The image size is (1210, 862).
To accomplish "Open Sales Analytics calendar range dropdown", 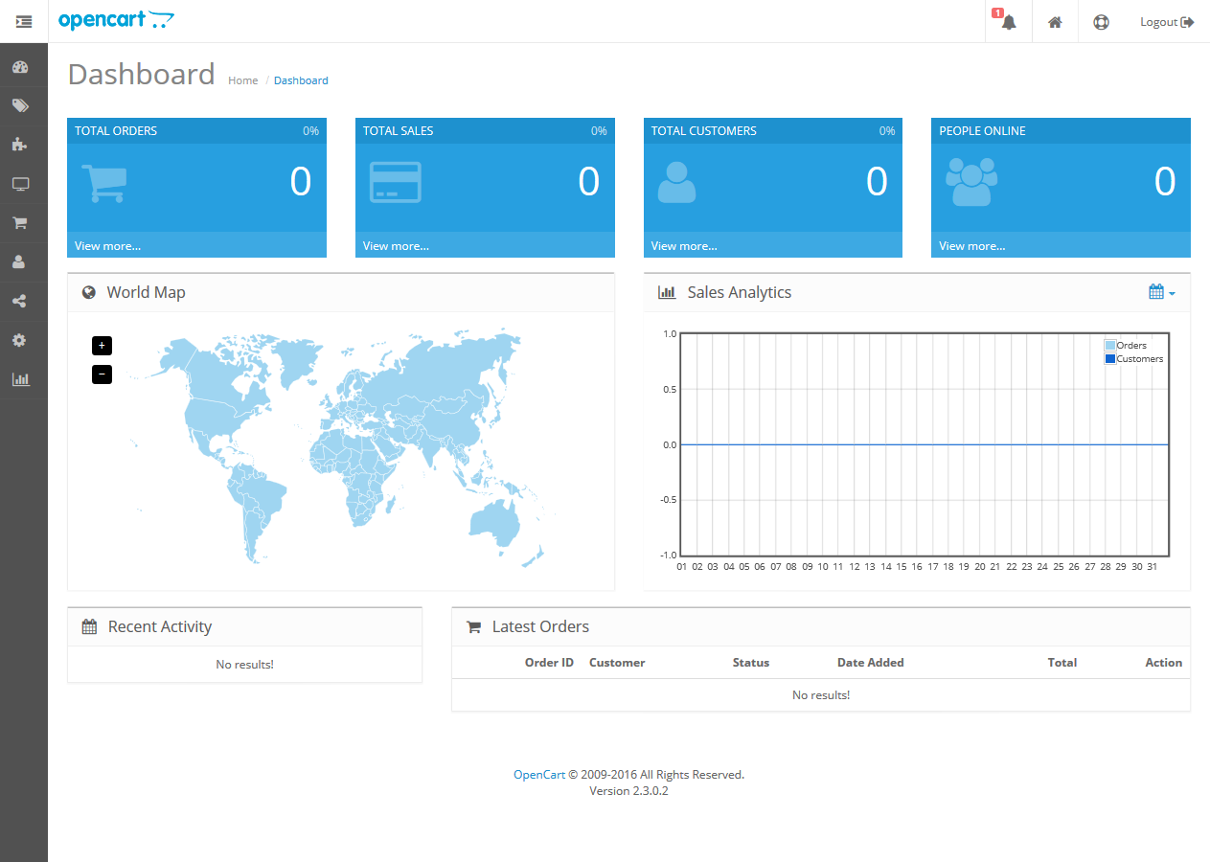I will click(1161, 292).
